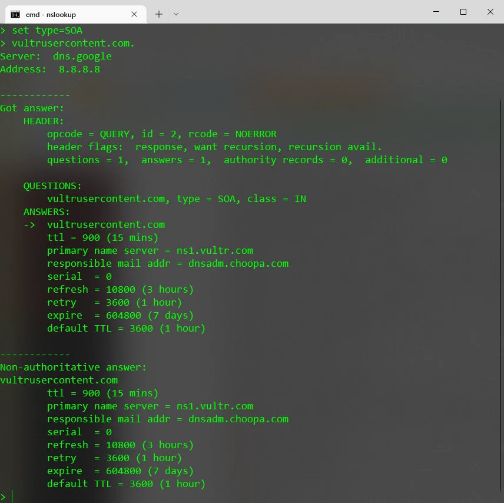
Task: Open a new terminal tab
Action: coord(159,14)
